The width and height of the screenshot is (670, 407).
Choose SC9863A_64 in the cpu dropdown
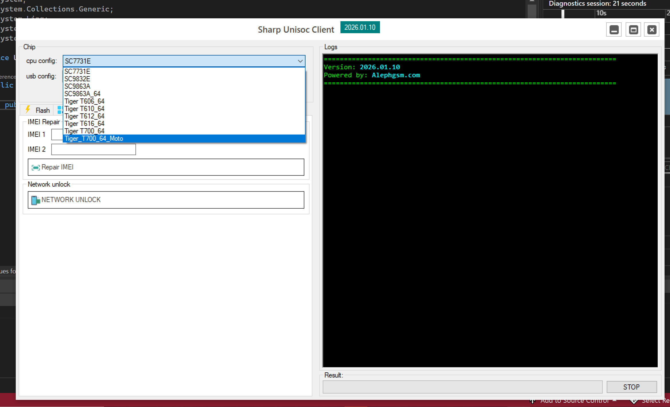click(x=82, y=94)
